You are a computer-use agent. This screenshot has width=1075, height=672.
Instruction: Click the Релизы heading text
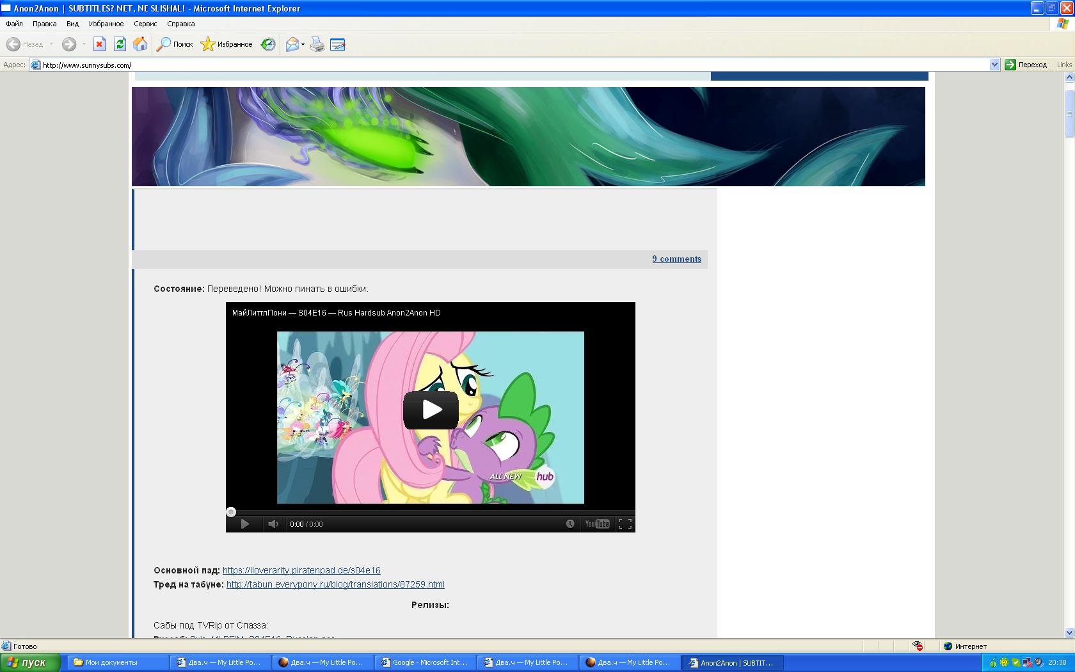[x=430, y=605]
